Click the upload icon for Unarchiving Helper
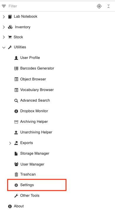Viewport: 115px width, 210px height. 16,133
